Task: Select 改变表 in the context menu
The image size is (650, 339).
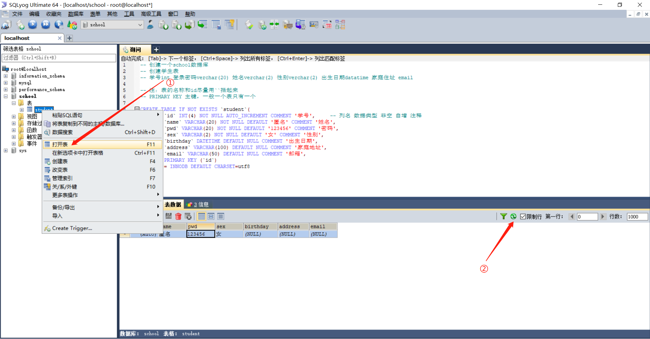Action: [103, 170]
